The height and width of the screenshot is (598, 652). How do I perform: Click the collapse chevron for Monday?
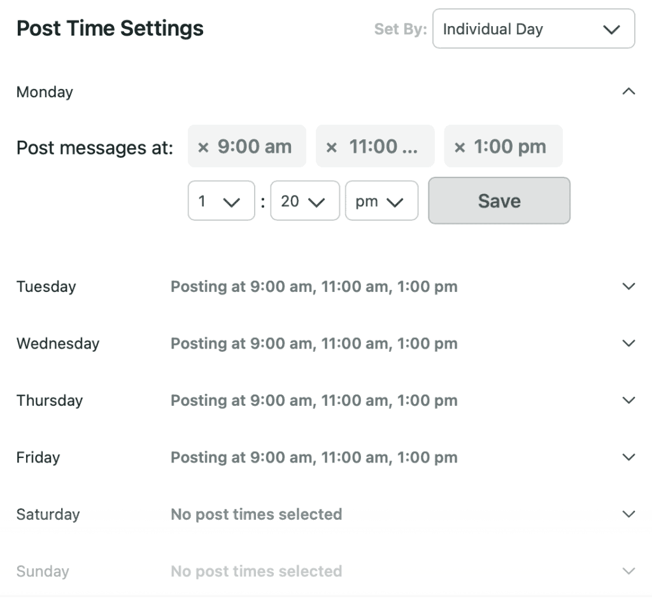628,92
